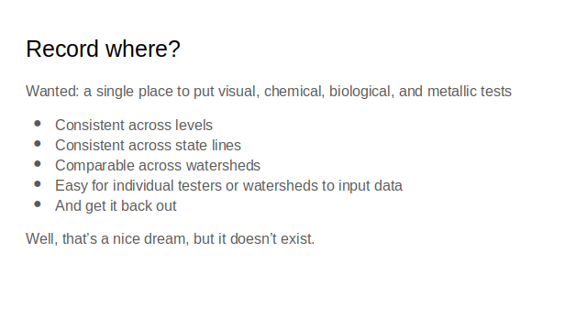Click the "Record where?" slide title
587x330 pixels.
coord(103,49)
